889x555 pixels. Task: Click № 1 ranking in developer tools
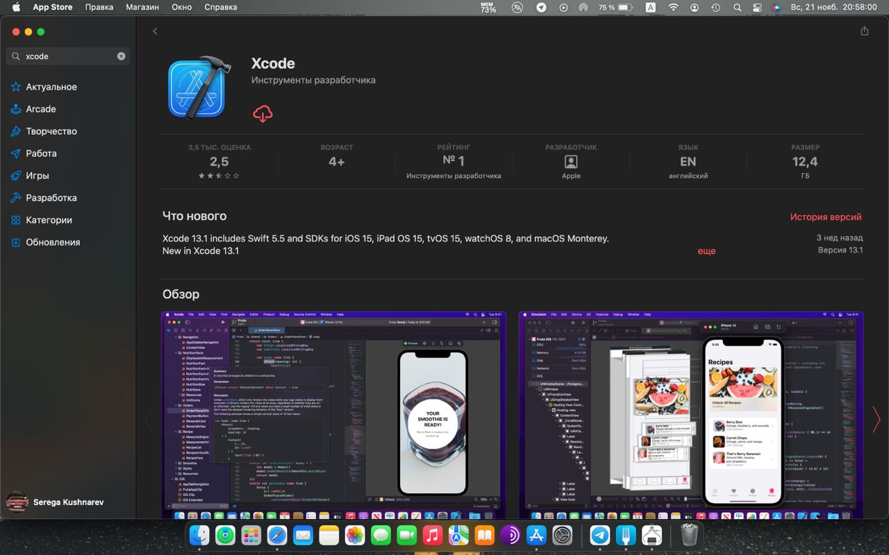[454, 162]
